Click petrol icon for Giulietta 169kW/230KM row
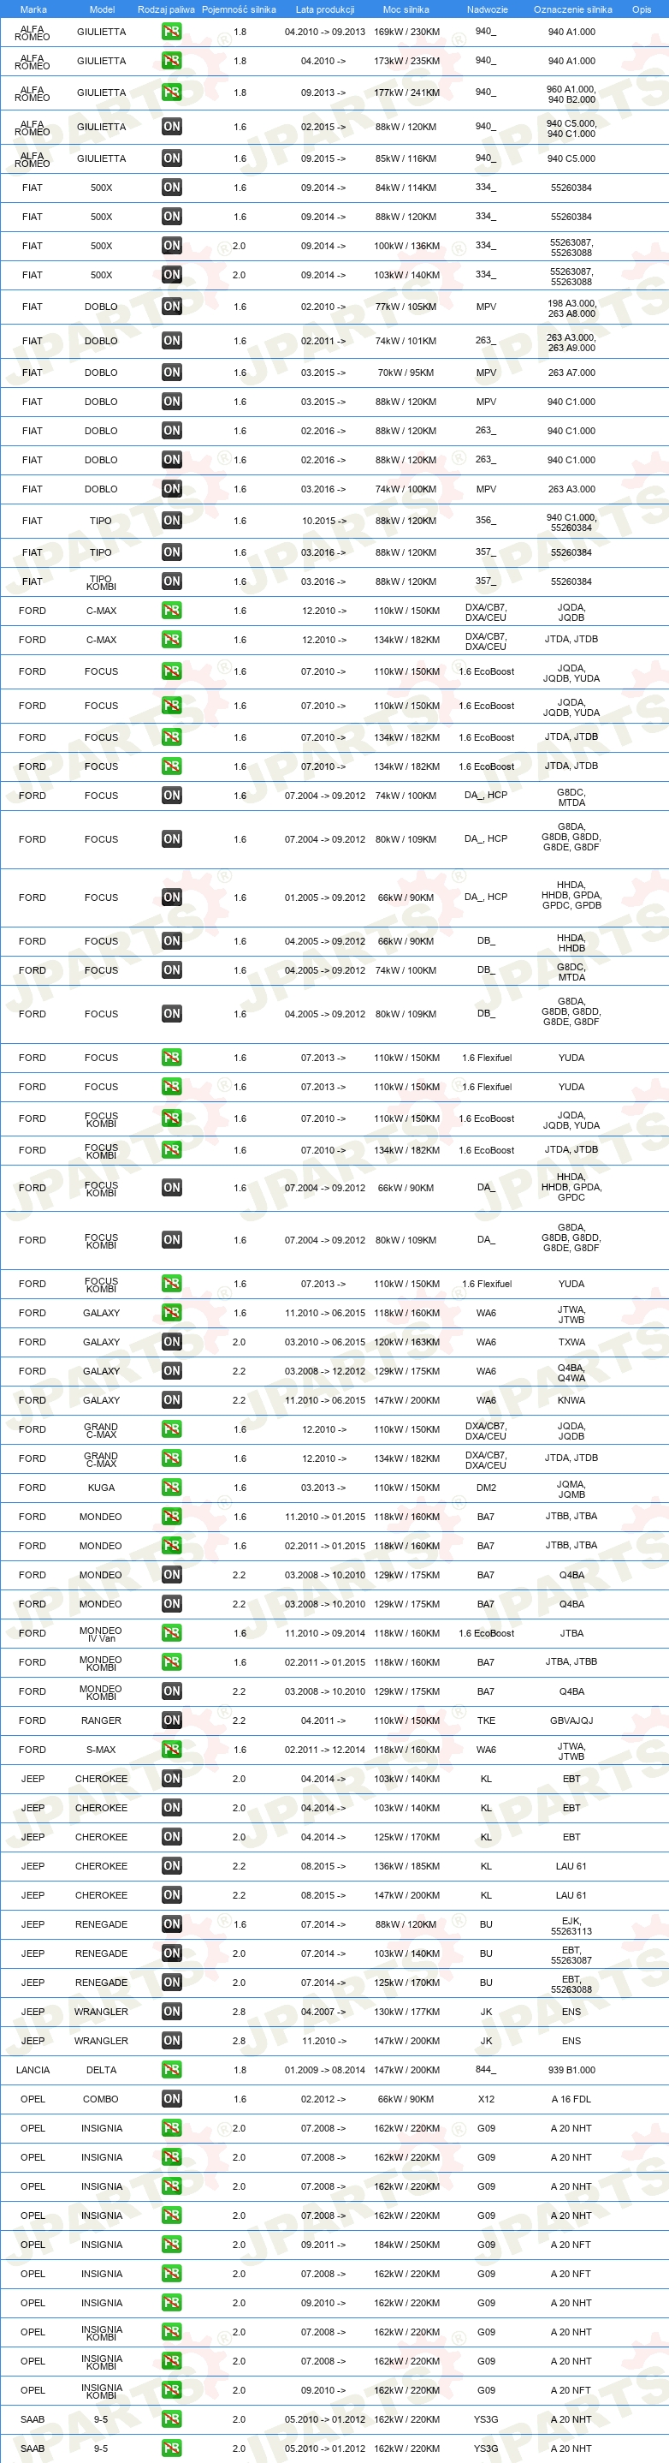669x2463 pixels. coord(172,32)
